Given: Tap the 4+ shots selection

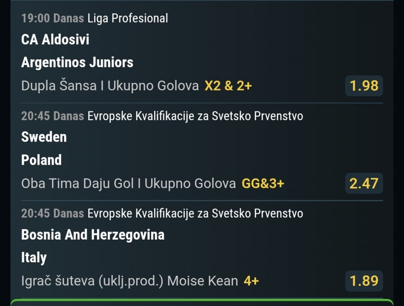Looking at the screenshot, I should click(251, 281).
